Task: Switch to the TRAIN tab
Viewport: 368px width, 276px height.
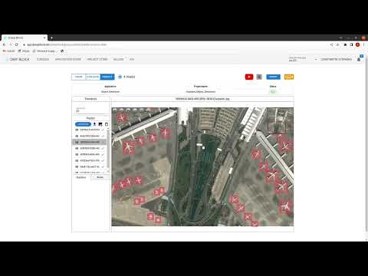Action: [79, 77]
